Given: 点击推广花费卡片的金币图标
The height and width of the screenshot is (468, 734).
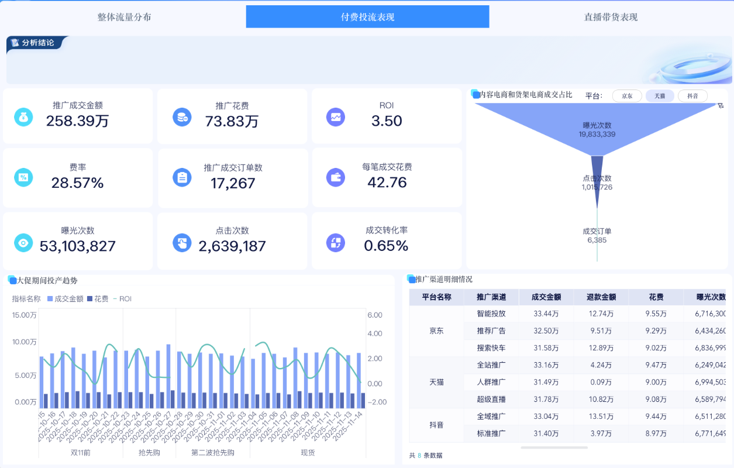Looking at the screenshot, I should (x=182, y=116).
